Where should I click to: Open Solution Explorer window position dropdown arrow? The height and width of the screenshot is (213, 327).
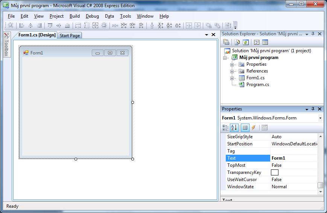coord(307,34)
